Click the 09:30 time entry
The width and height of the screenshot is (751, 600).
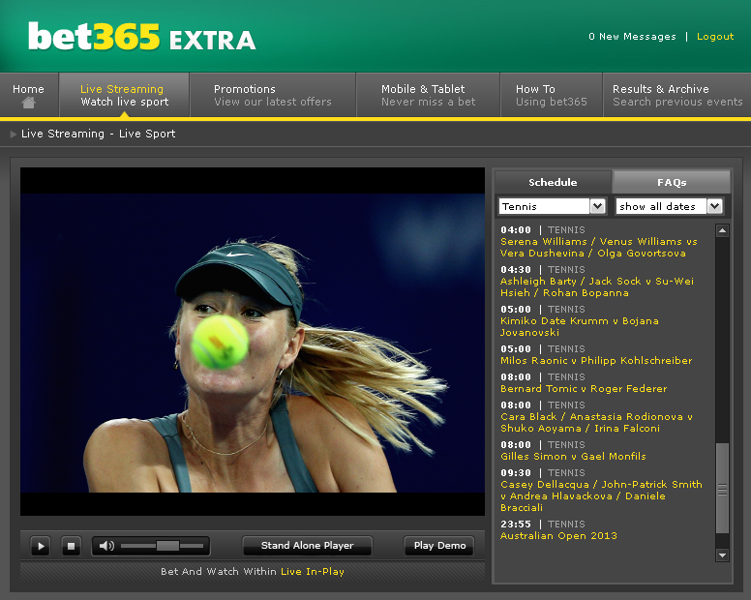pyautogui.click(x=516, y=472)
